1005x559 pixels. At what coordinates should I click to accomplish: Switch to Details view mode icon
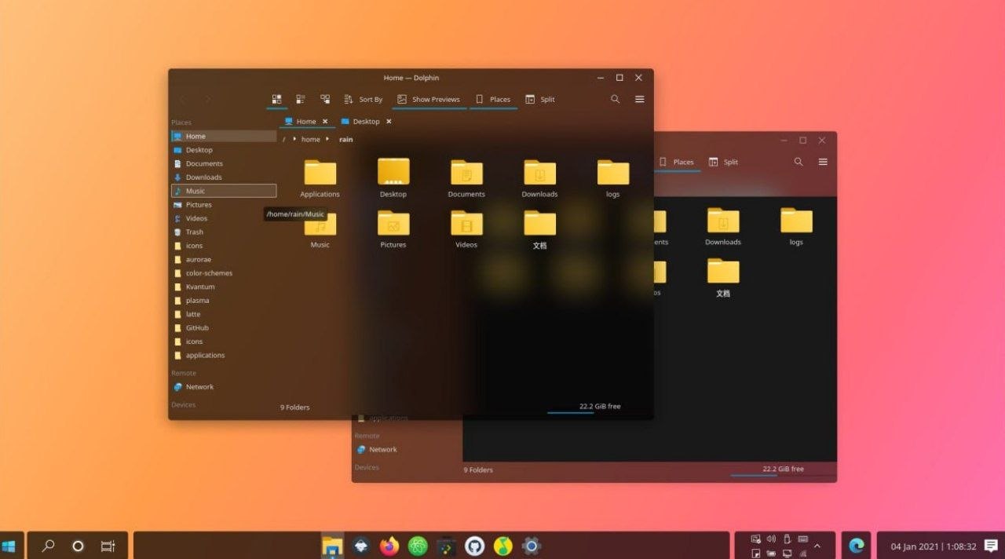point(325,100)
